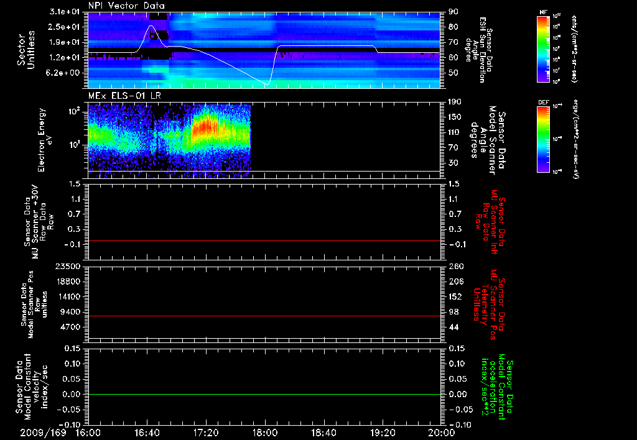Click the "14100" scanner position tick
Screen dimensions: 637x440
[x=67, y=296]
